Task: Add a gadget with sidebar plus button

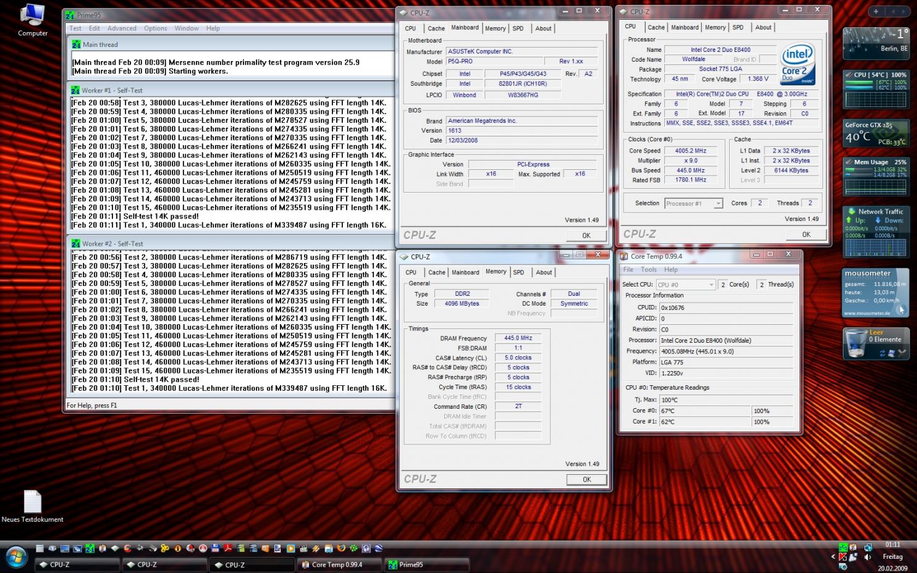Action: click(876, 11)
